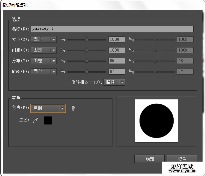Click the colorization tips lightbulb icon
Viewport: 205px width, 176px height.
(73, 108)
